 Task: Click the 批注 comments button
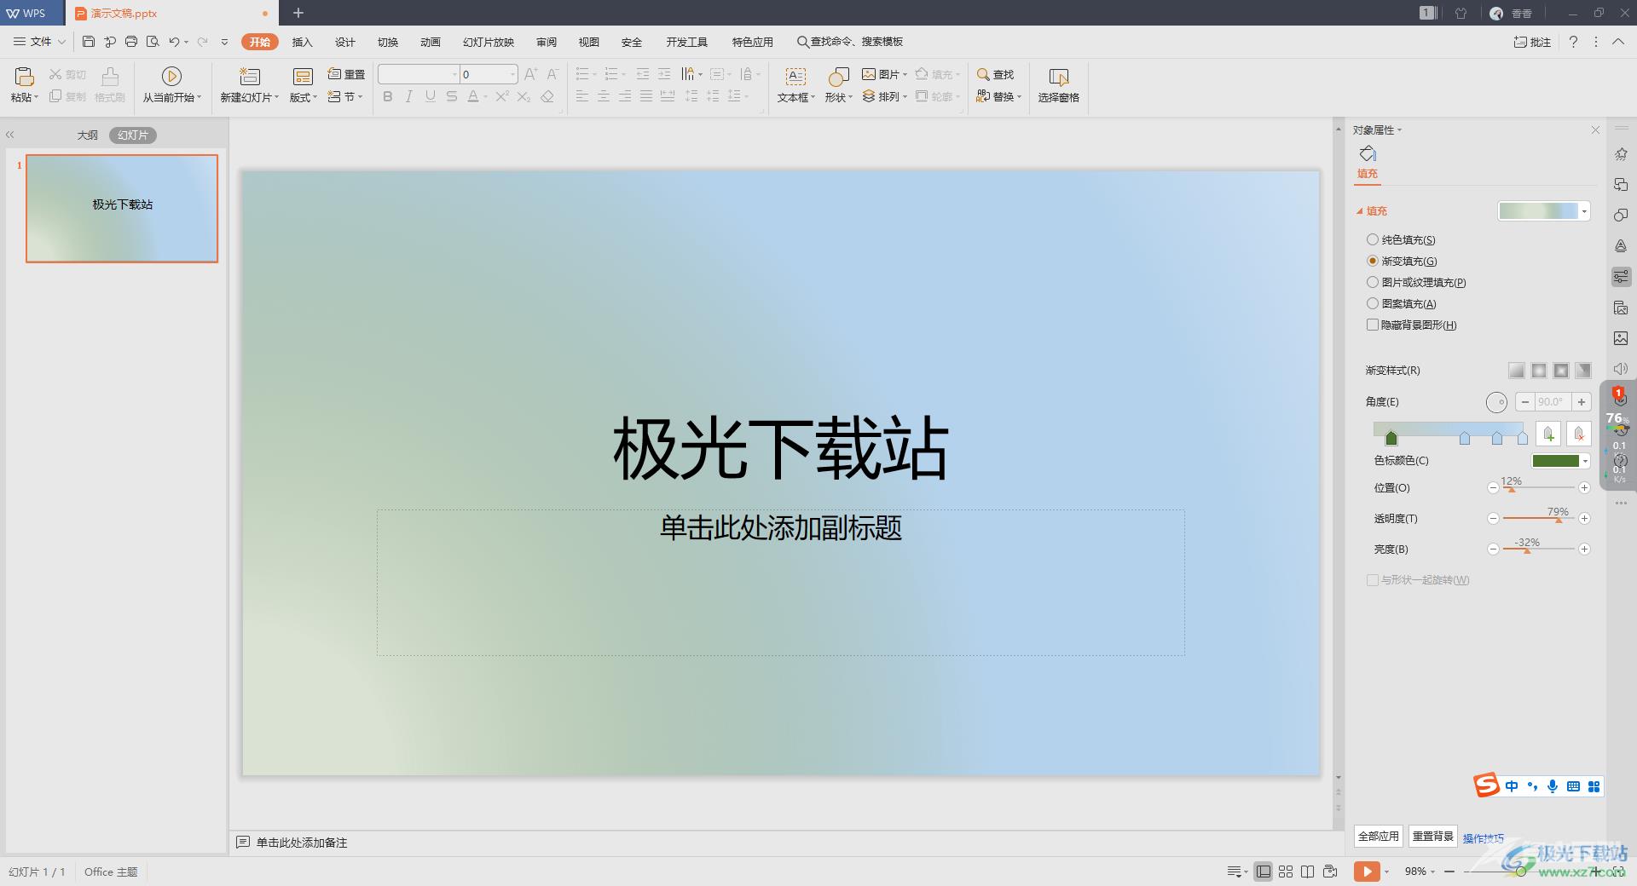1532,42
